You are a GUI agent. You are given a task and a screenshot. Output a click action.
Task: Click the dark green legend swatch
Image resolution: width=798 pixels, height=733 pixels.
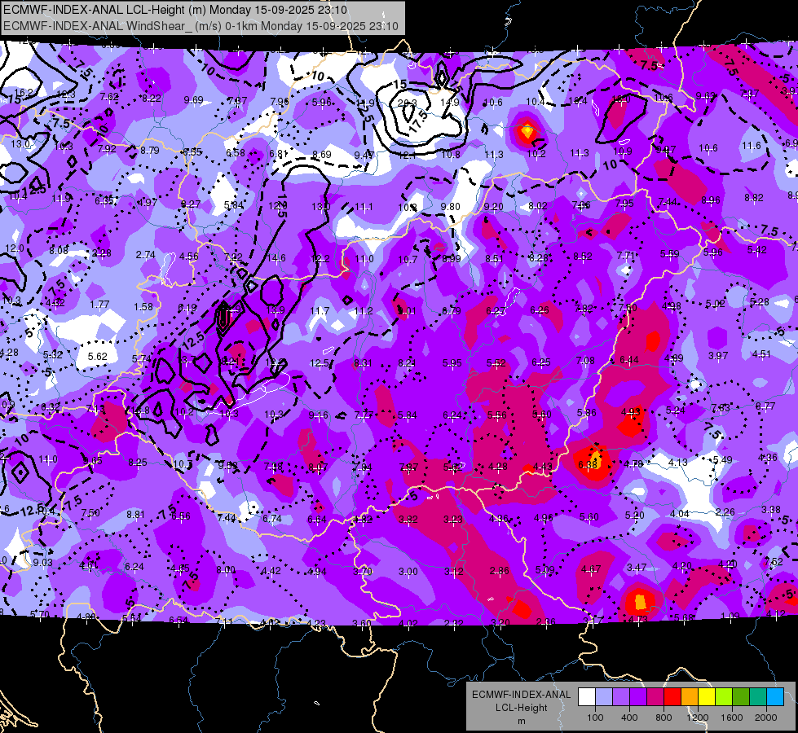(740, 697)
